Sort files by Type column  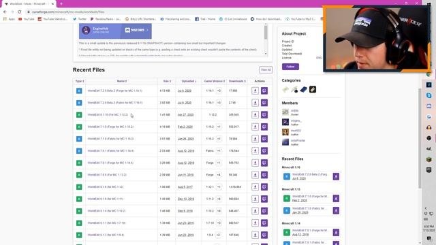(80, 81)
